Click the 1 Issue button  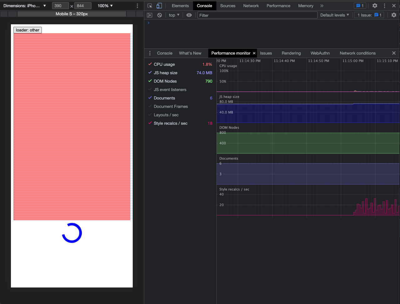[x=369, y=15]
